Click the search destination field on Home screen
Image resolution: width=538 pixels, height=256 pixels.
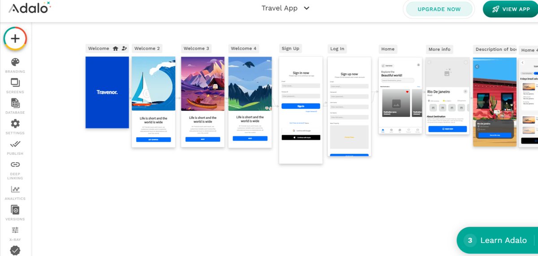[398, 80]
